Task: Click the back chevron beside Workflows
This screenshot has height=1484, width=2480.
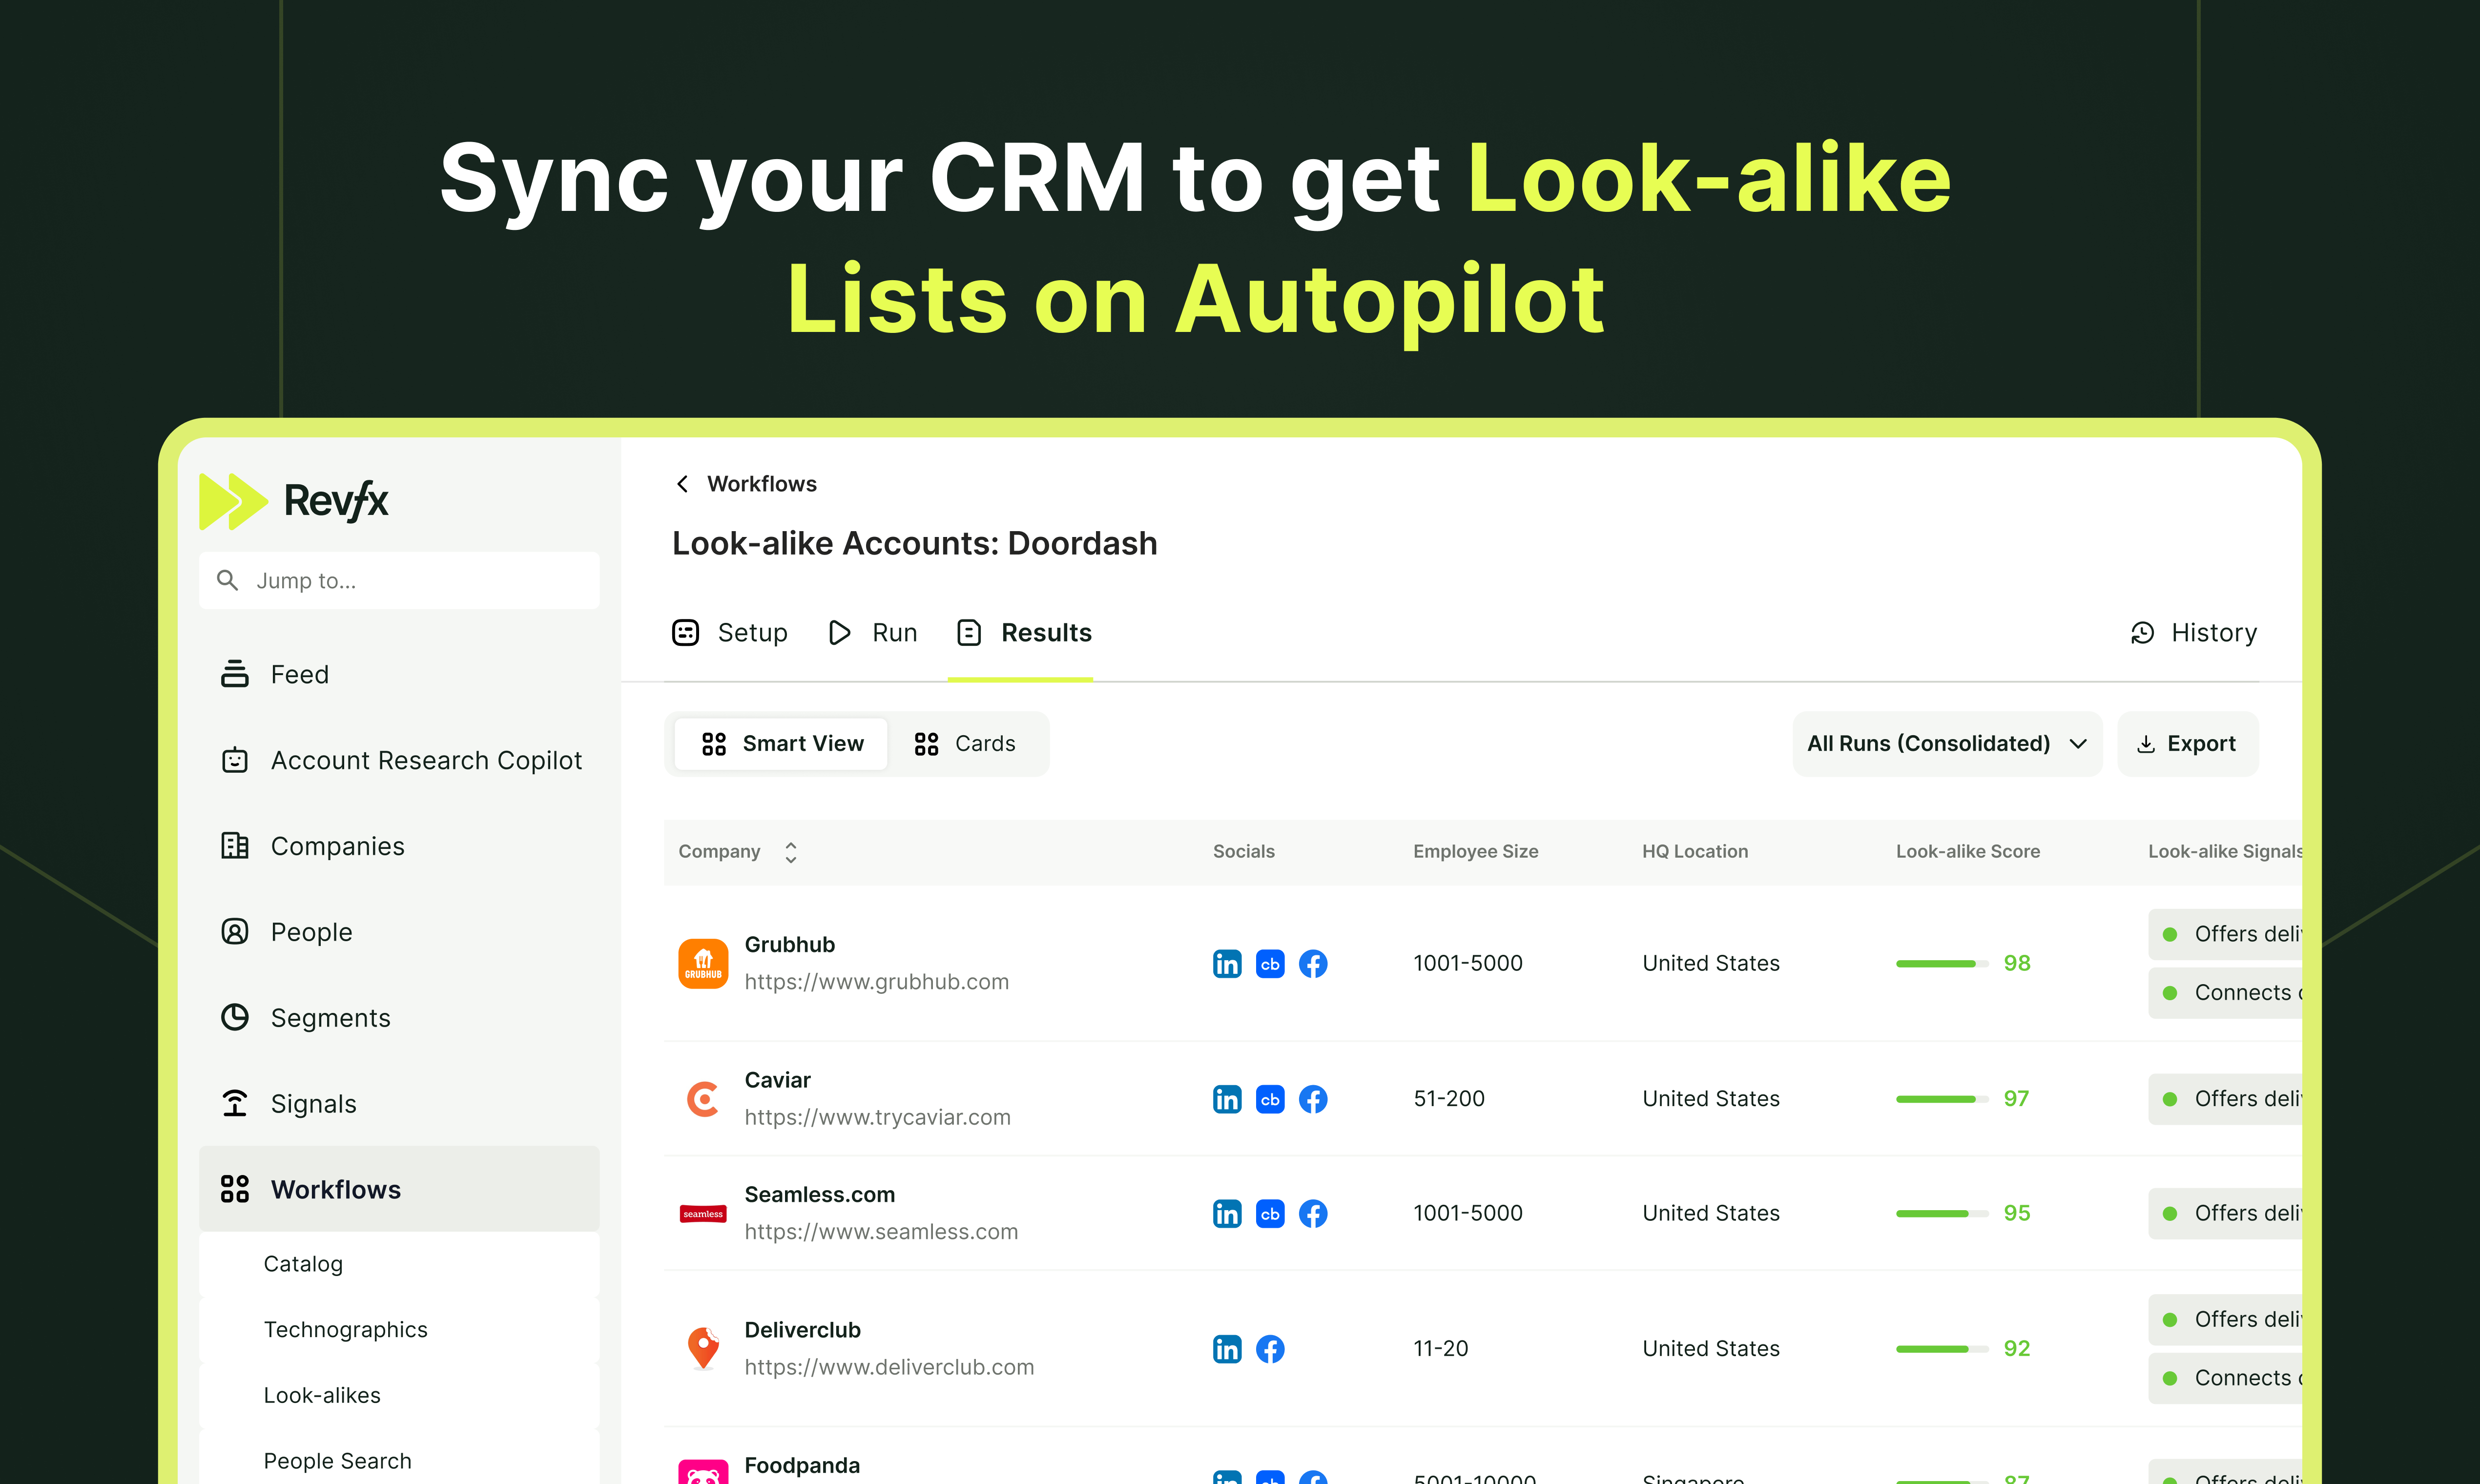Action: [x=682, y=484]
